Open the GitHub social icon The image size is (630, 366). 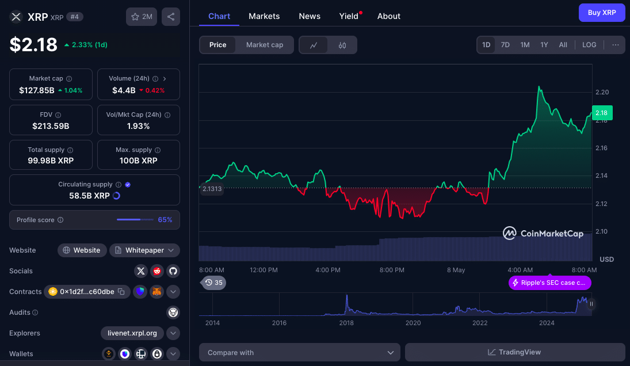[x=173, y=271]
